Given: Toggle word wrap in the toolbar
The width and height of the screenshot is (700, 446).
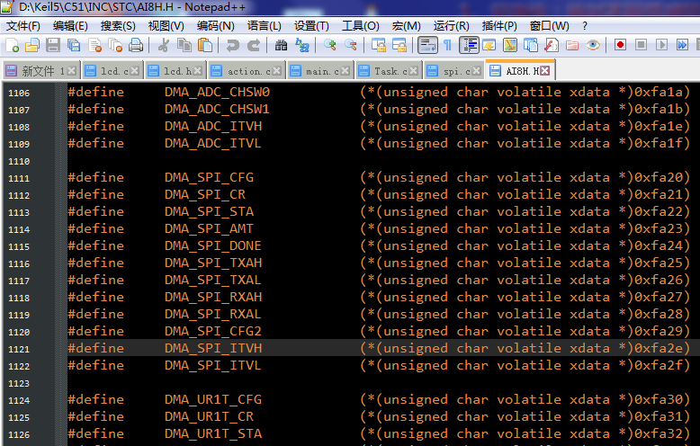Looking at the screenshot, I should (x=427, y=46).
